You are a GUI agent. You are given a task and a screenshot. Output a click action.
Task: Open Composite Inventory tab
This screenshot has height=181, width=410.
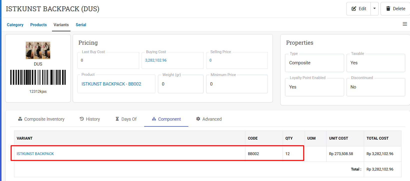[41, 119]
